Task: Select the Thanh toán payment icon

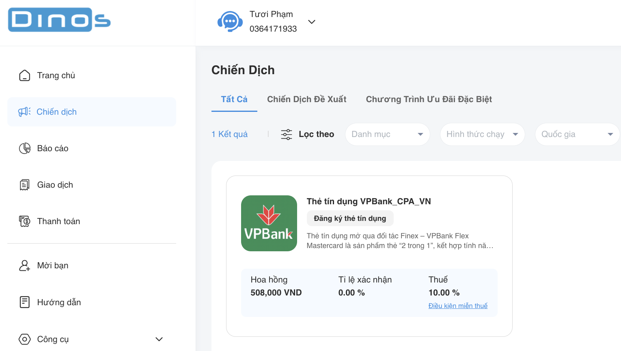Action: click(24, 221)
